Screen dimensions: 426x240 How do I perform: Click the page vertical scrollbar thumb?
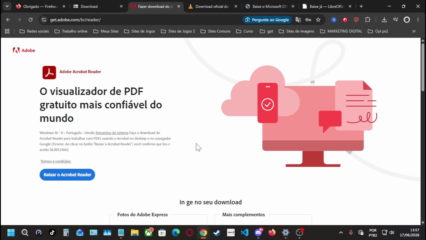click(x=423, y=67)
